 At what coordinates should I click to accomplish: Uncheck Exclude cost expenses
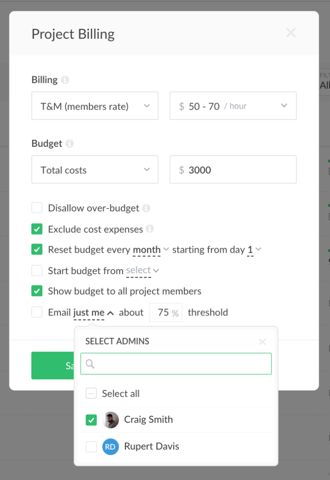pos(37,229)
